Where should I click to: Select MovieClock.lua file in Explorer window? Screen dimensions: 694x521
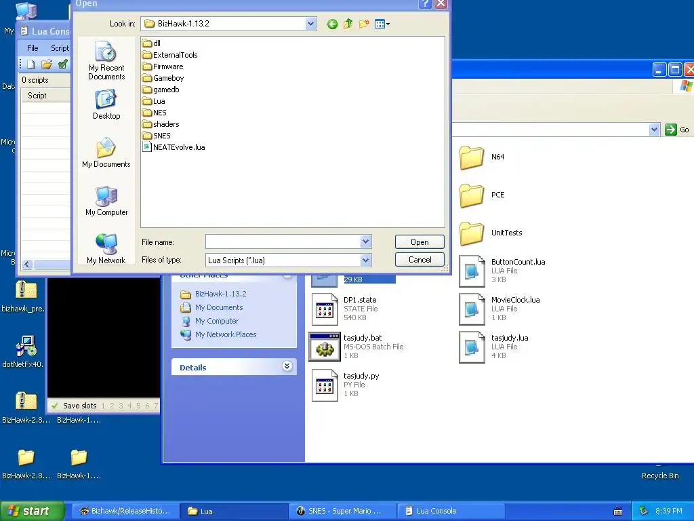(x=499, y=309)
